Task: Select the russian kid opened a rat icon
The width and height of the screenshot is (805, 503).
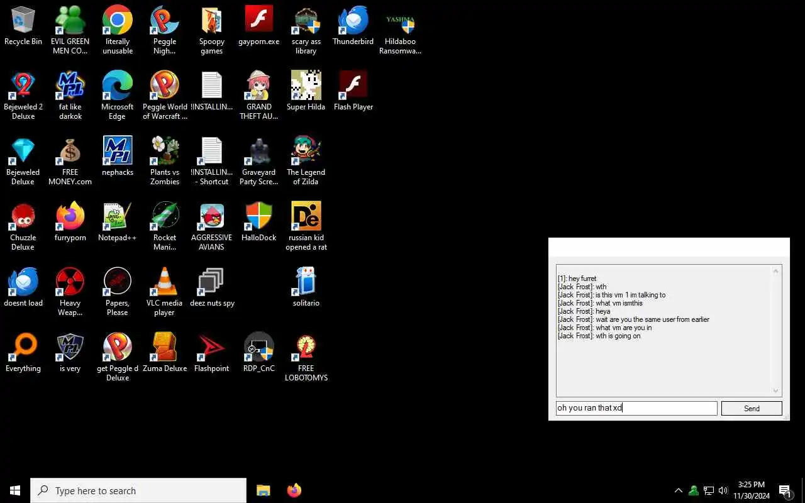Action: (306, 216)
